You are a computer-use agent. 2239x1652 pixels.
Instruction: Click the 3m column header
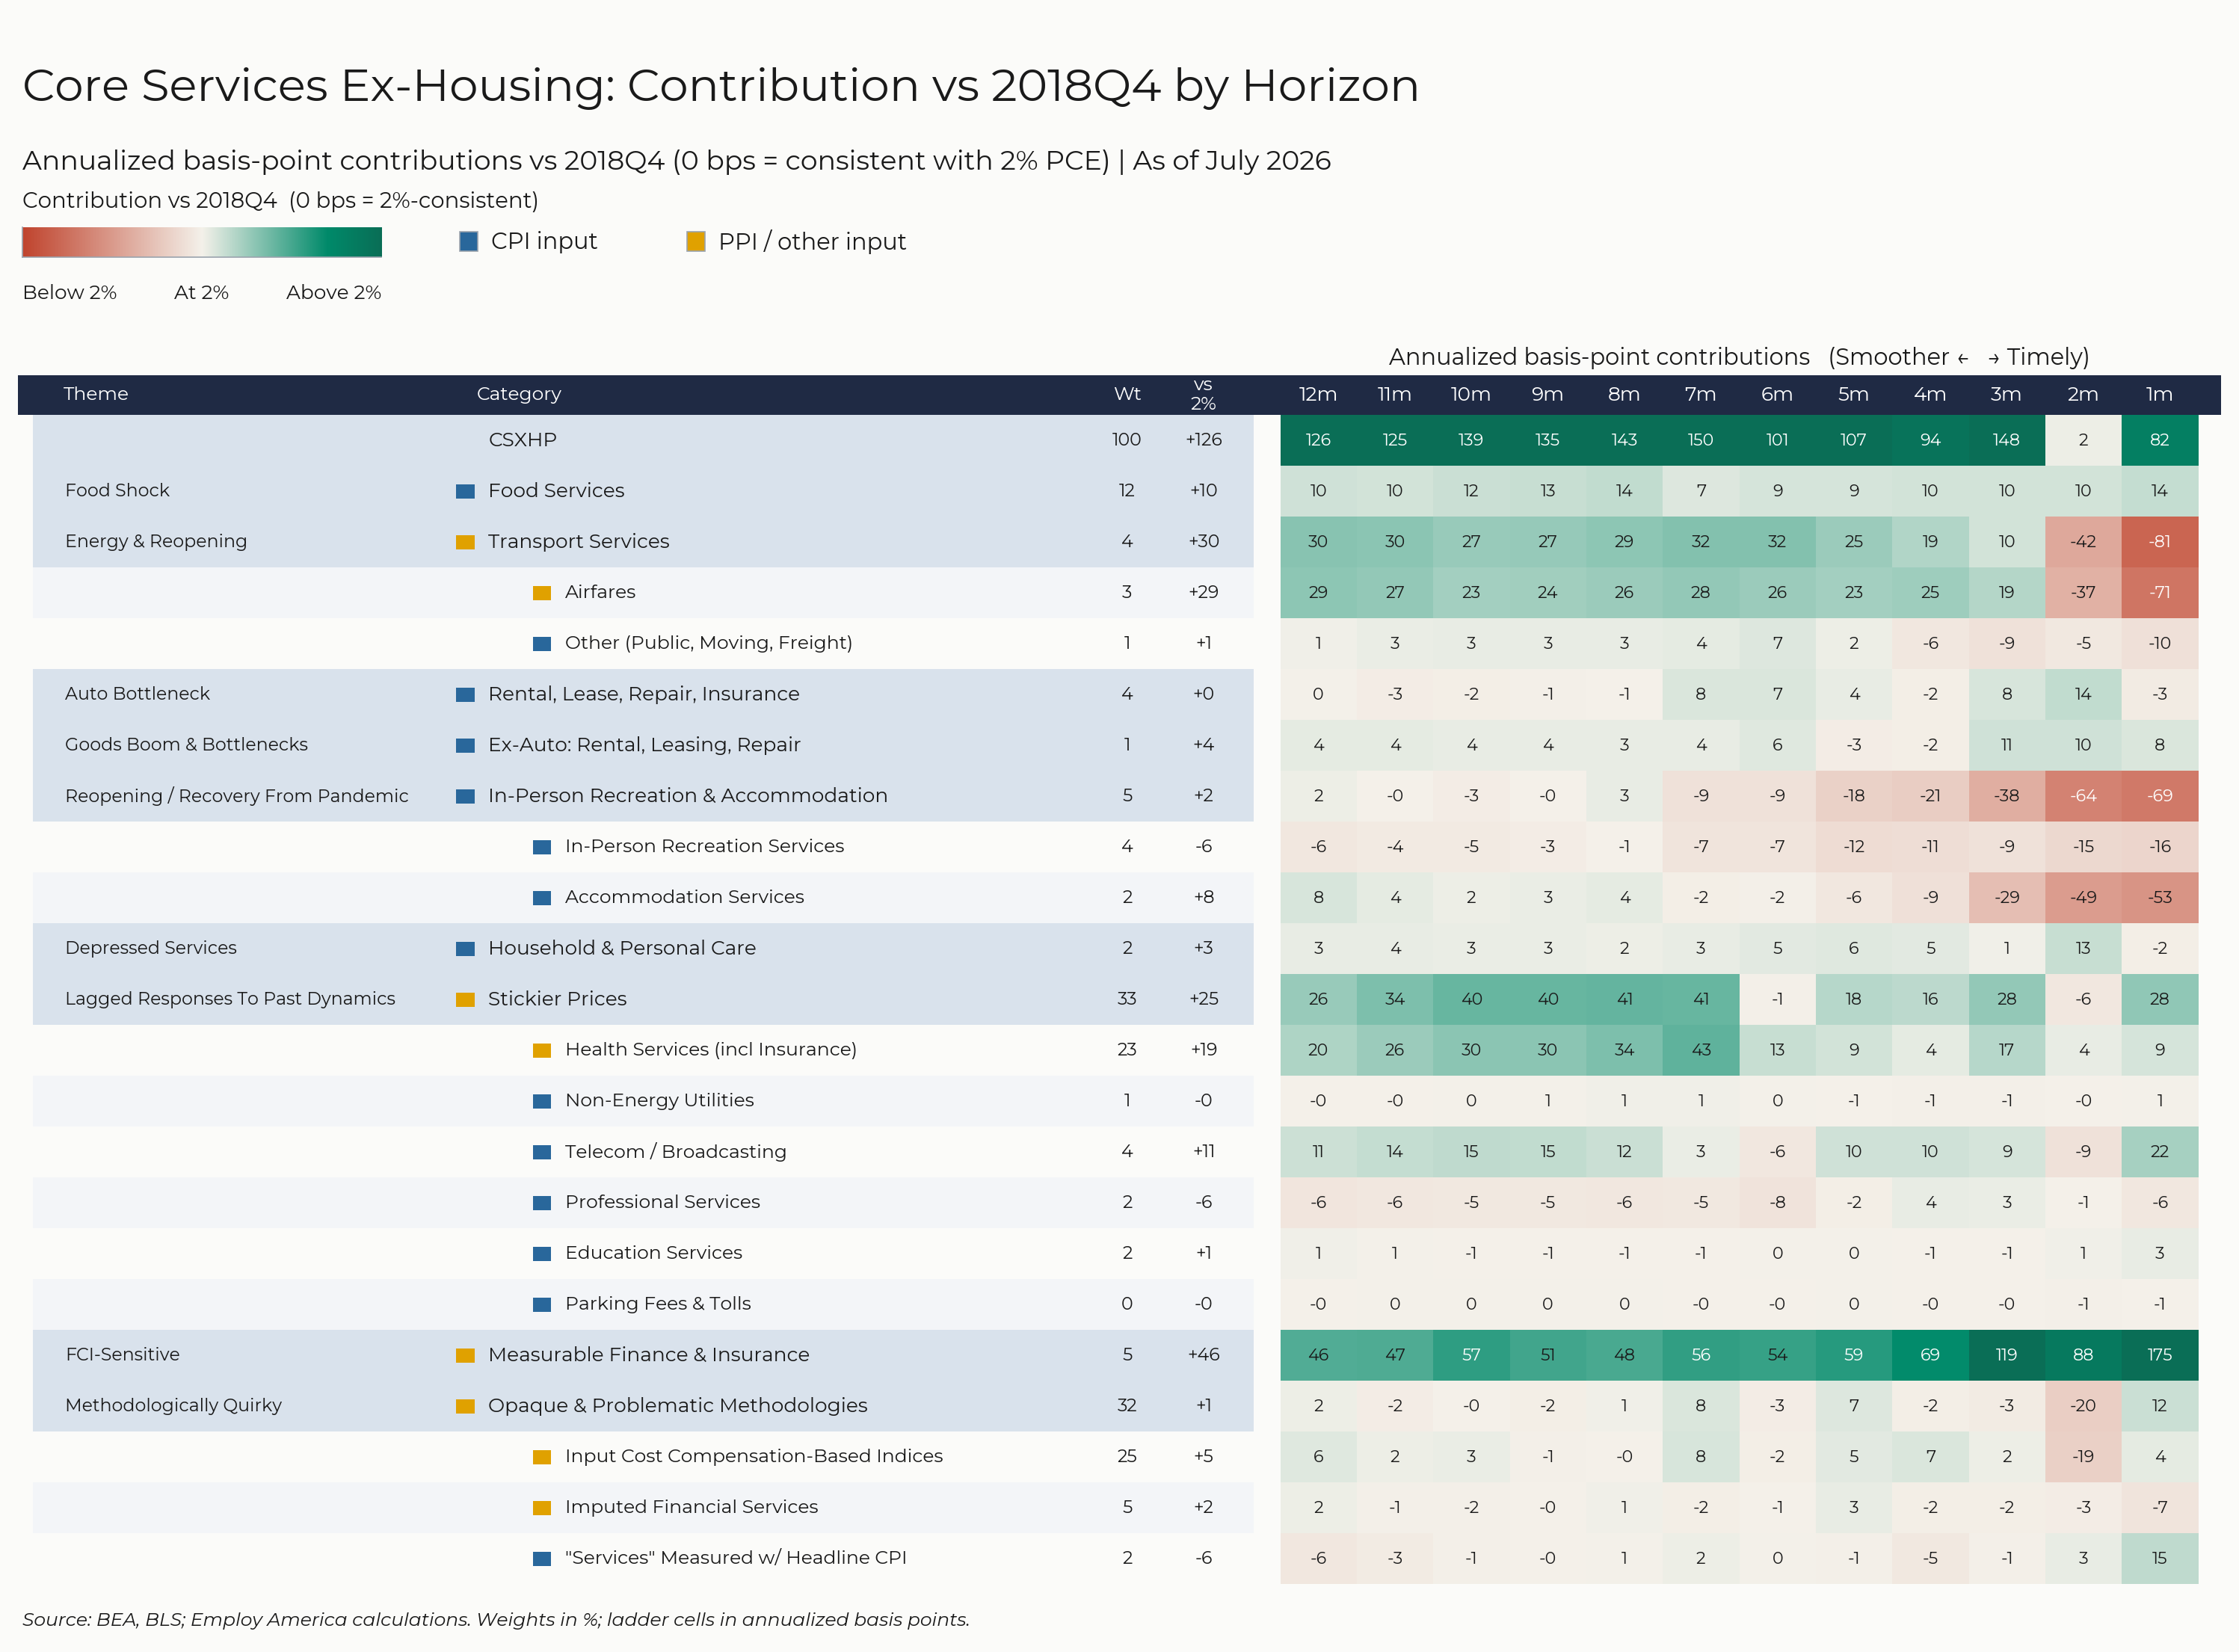tap(2006, 394)
